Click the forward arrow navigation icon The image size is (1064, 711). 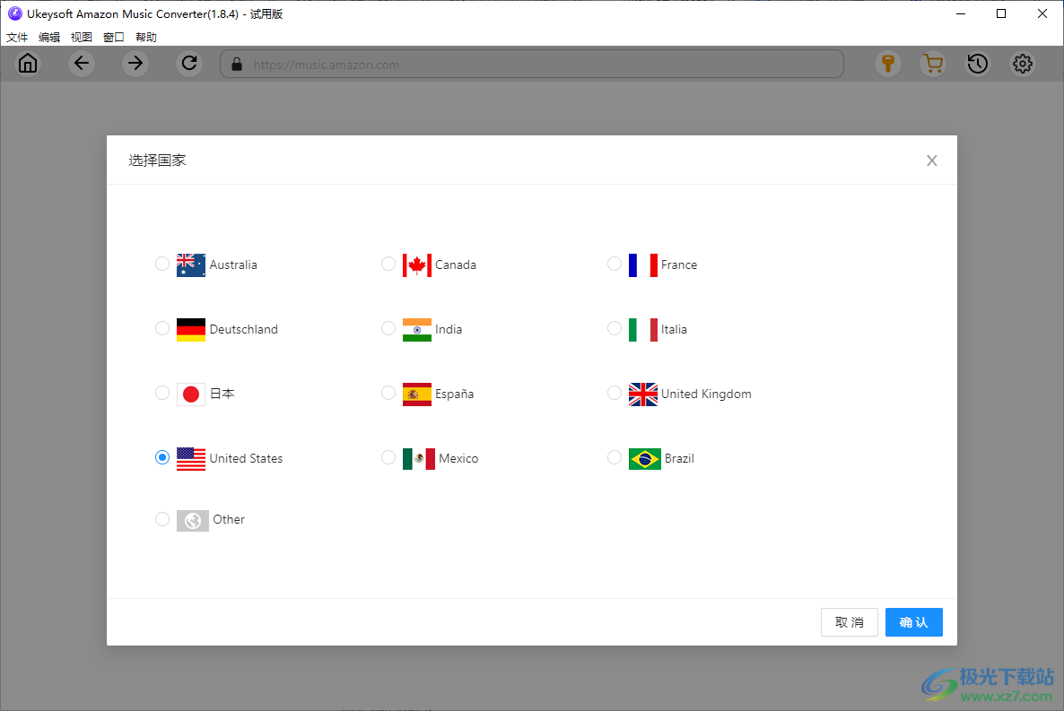click(135, 64)
